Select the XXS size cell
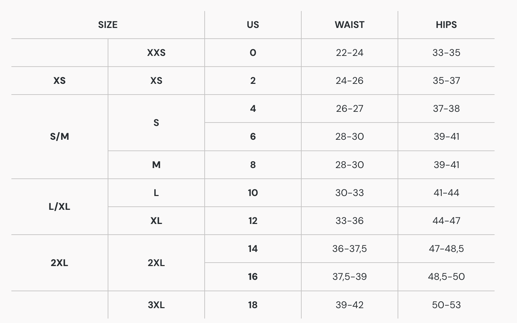 click(156, 53)
